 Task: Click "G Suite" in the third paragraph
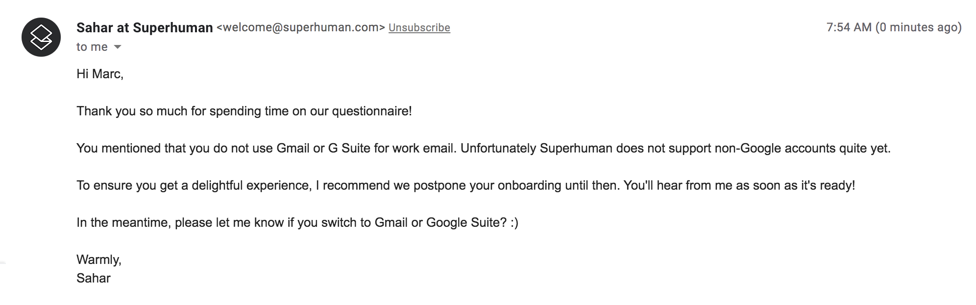[x=349, y=148]
